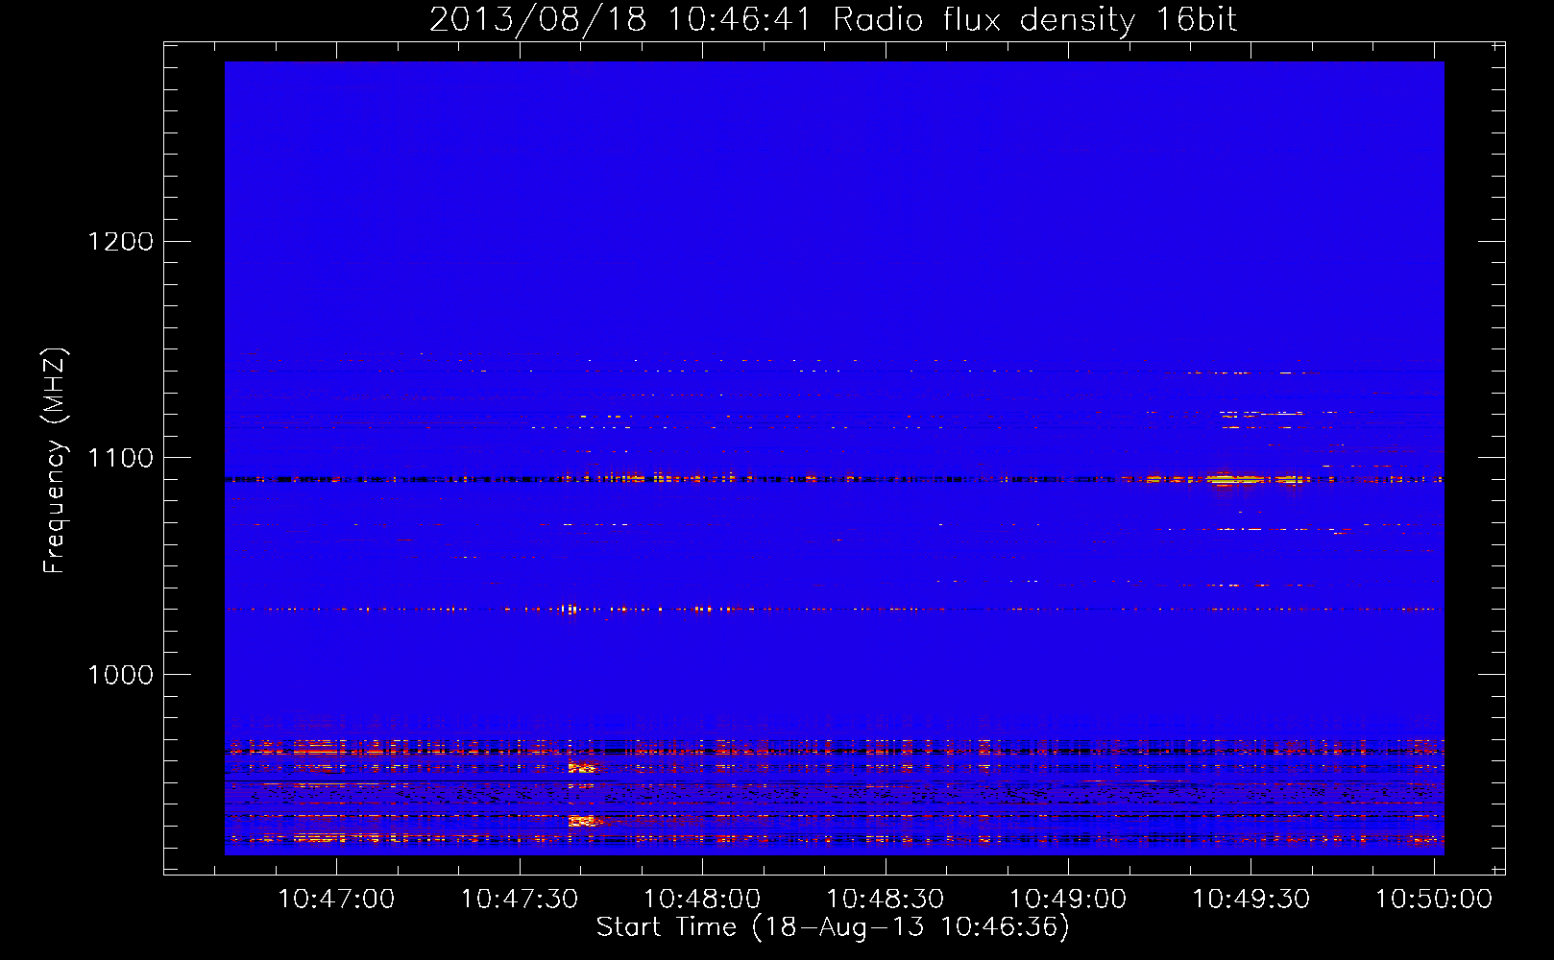Click the 'Start Time (18-Aug-13 10:46:36)' axis label
The width and height of the screenshot is (1554, 960).
(833, 927)
